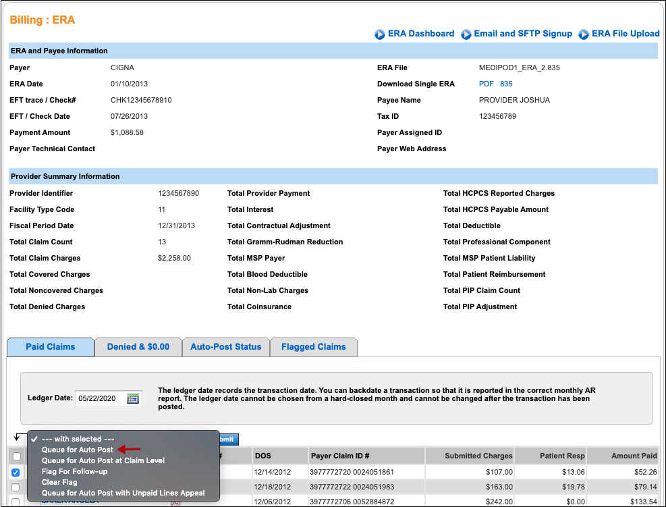Viewport: 666px width, 507px height.
Task: Open the Denied & $0.00 tab
Action: click(138, 347)
